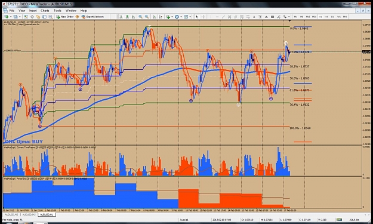The height and width of the screenshot is (224, 373).
Task: Select the vertical line tool
Action: pyautogui.click(x=211, y=17)
